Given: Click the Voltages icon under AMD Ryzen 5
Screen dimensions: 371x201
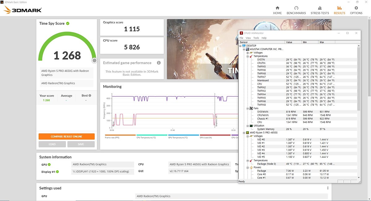Looking at the screenshot, I should click(251, 136).
